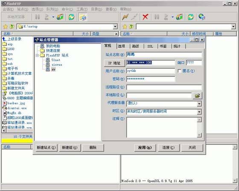Click the switch-to-remote-browser icon in left toolbar
Screen dimensions: 239x191
coord(83,17)
